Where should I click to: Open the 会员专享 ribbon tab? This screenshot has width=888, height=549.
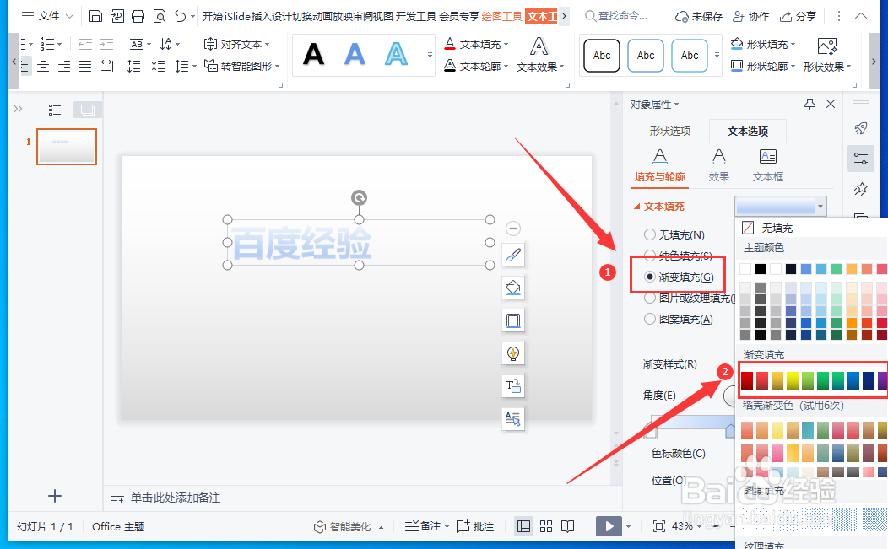click(459, 16)
